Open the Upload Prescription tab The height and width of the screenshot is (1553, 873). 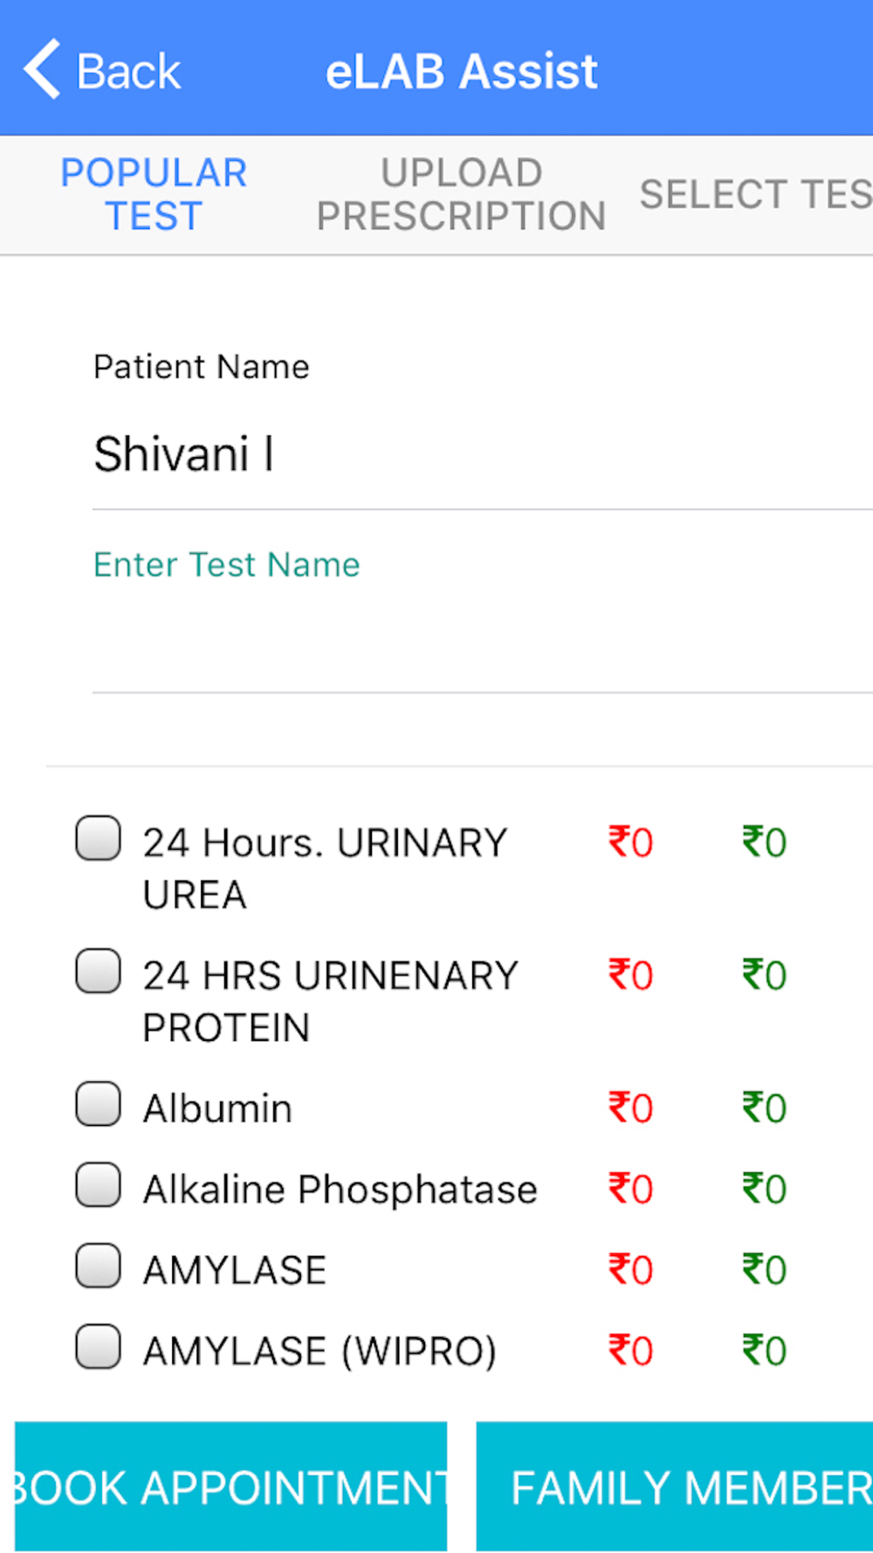click(461, 195)
